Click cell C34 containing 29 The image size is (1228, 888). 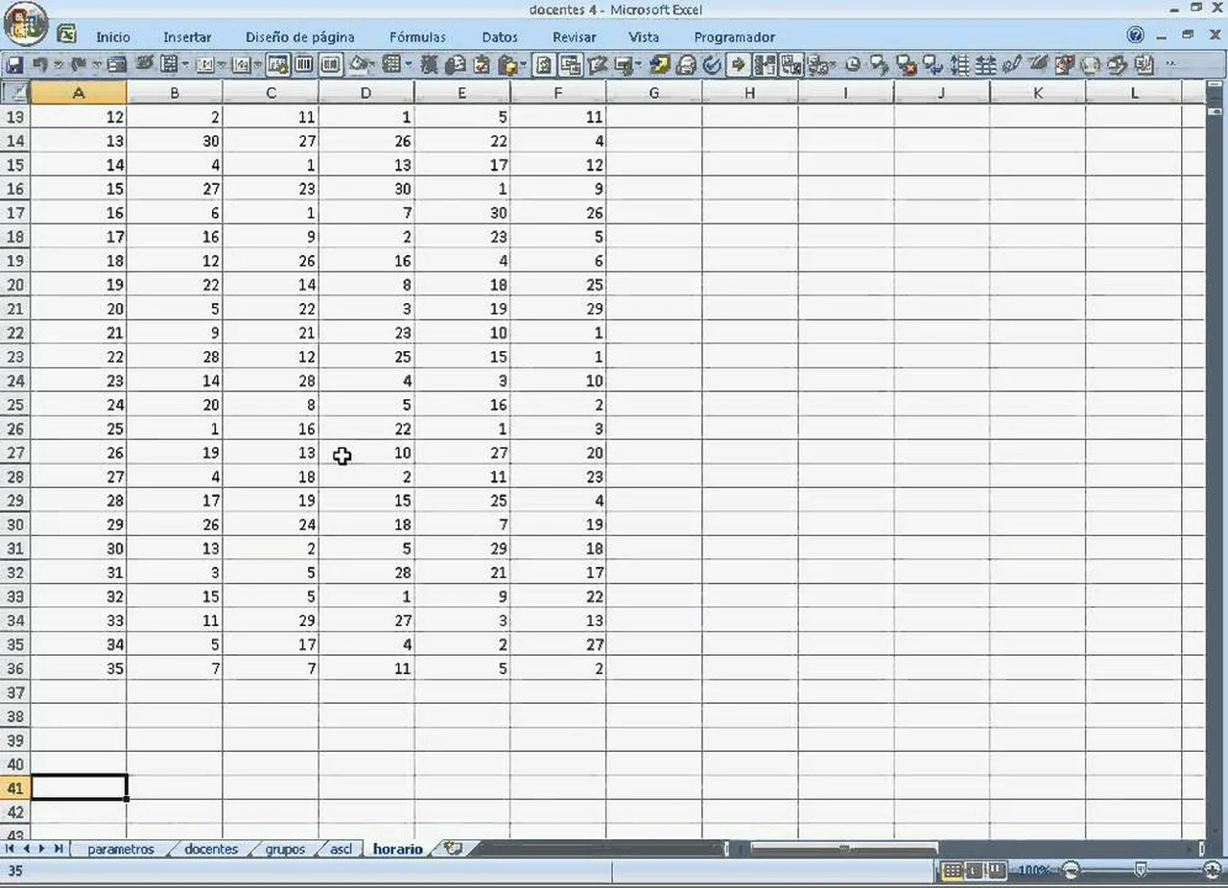click(271, 620)
